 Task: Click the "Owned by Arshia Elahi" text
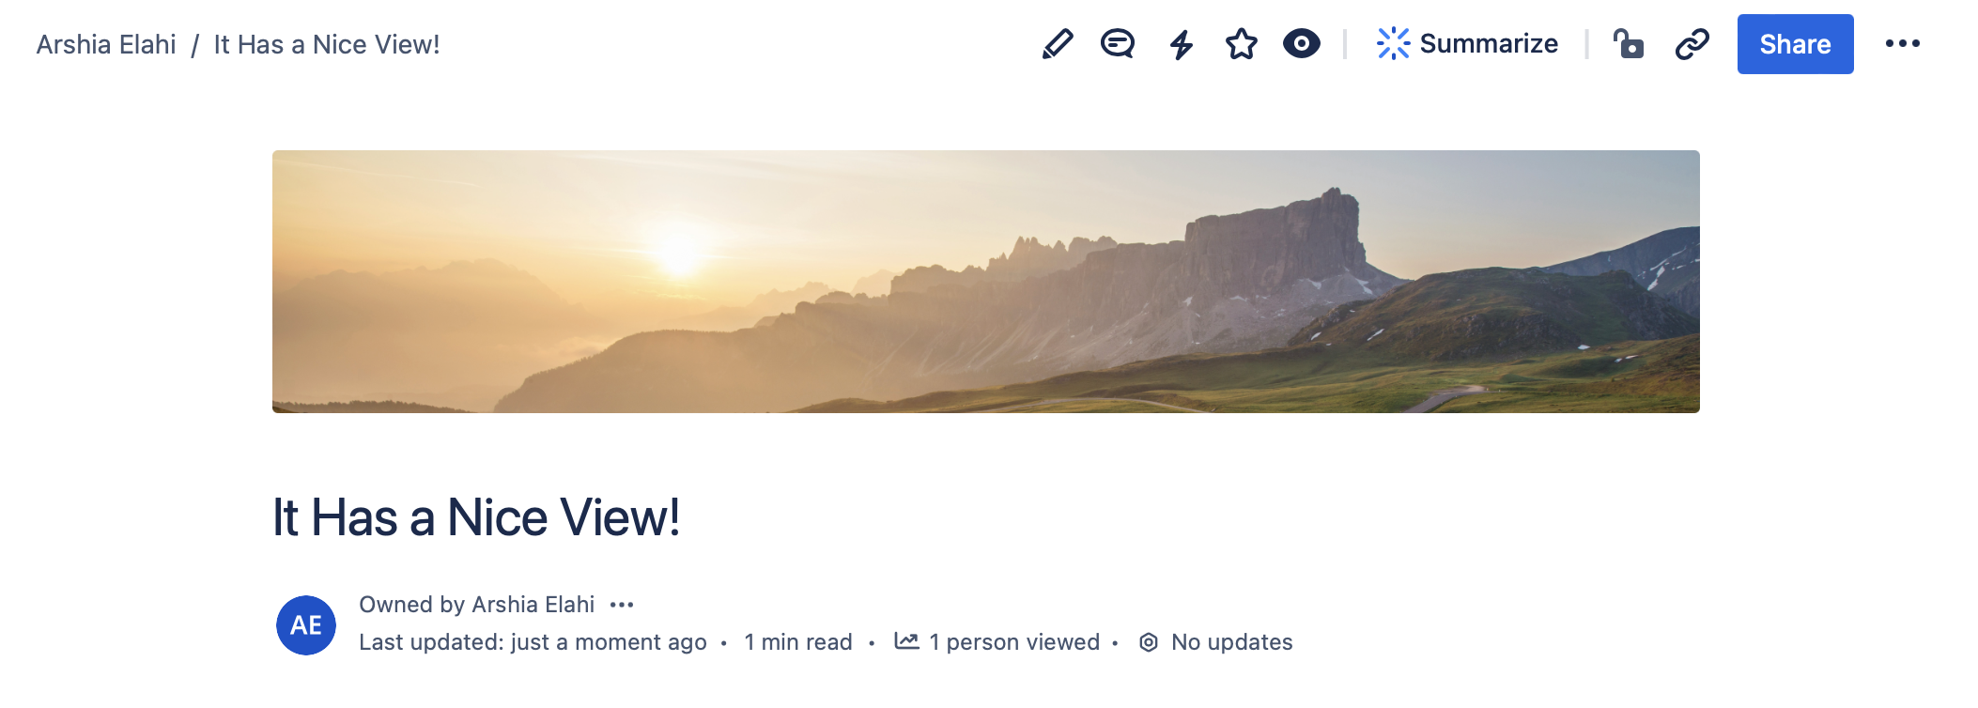coord(476,605)
